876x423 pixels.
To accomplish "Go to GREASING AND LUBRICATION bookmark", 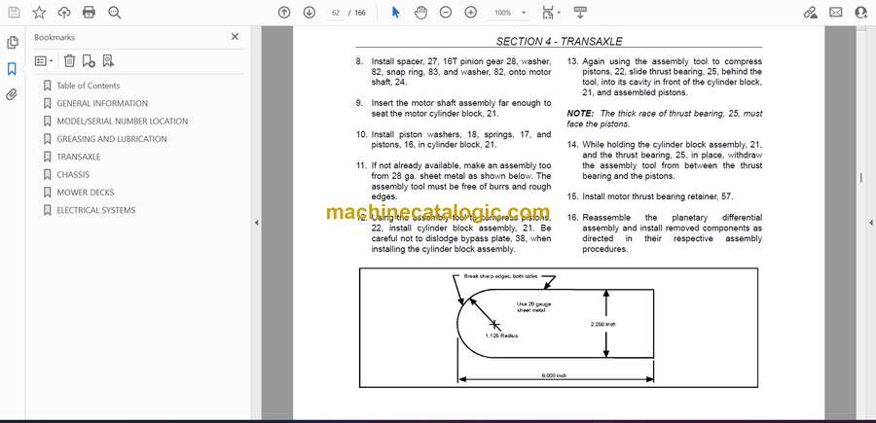I will coord(112,139).
